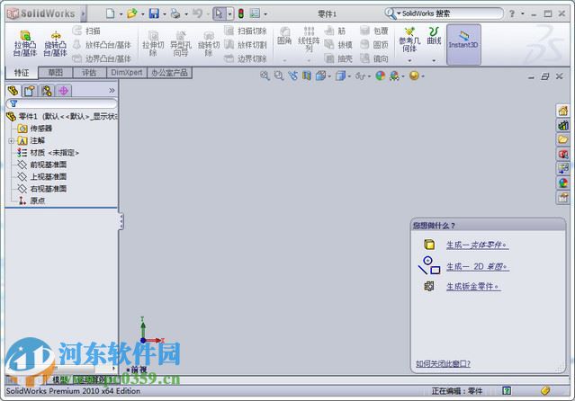The height and width of the screenshot is (401, 575).
Task: Click the New document icon
Action: 110,13
